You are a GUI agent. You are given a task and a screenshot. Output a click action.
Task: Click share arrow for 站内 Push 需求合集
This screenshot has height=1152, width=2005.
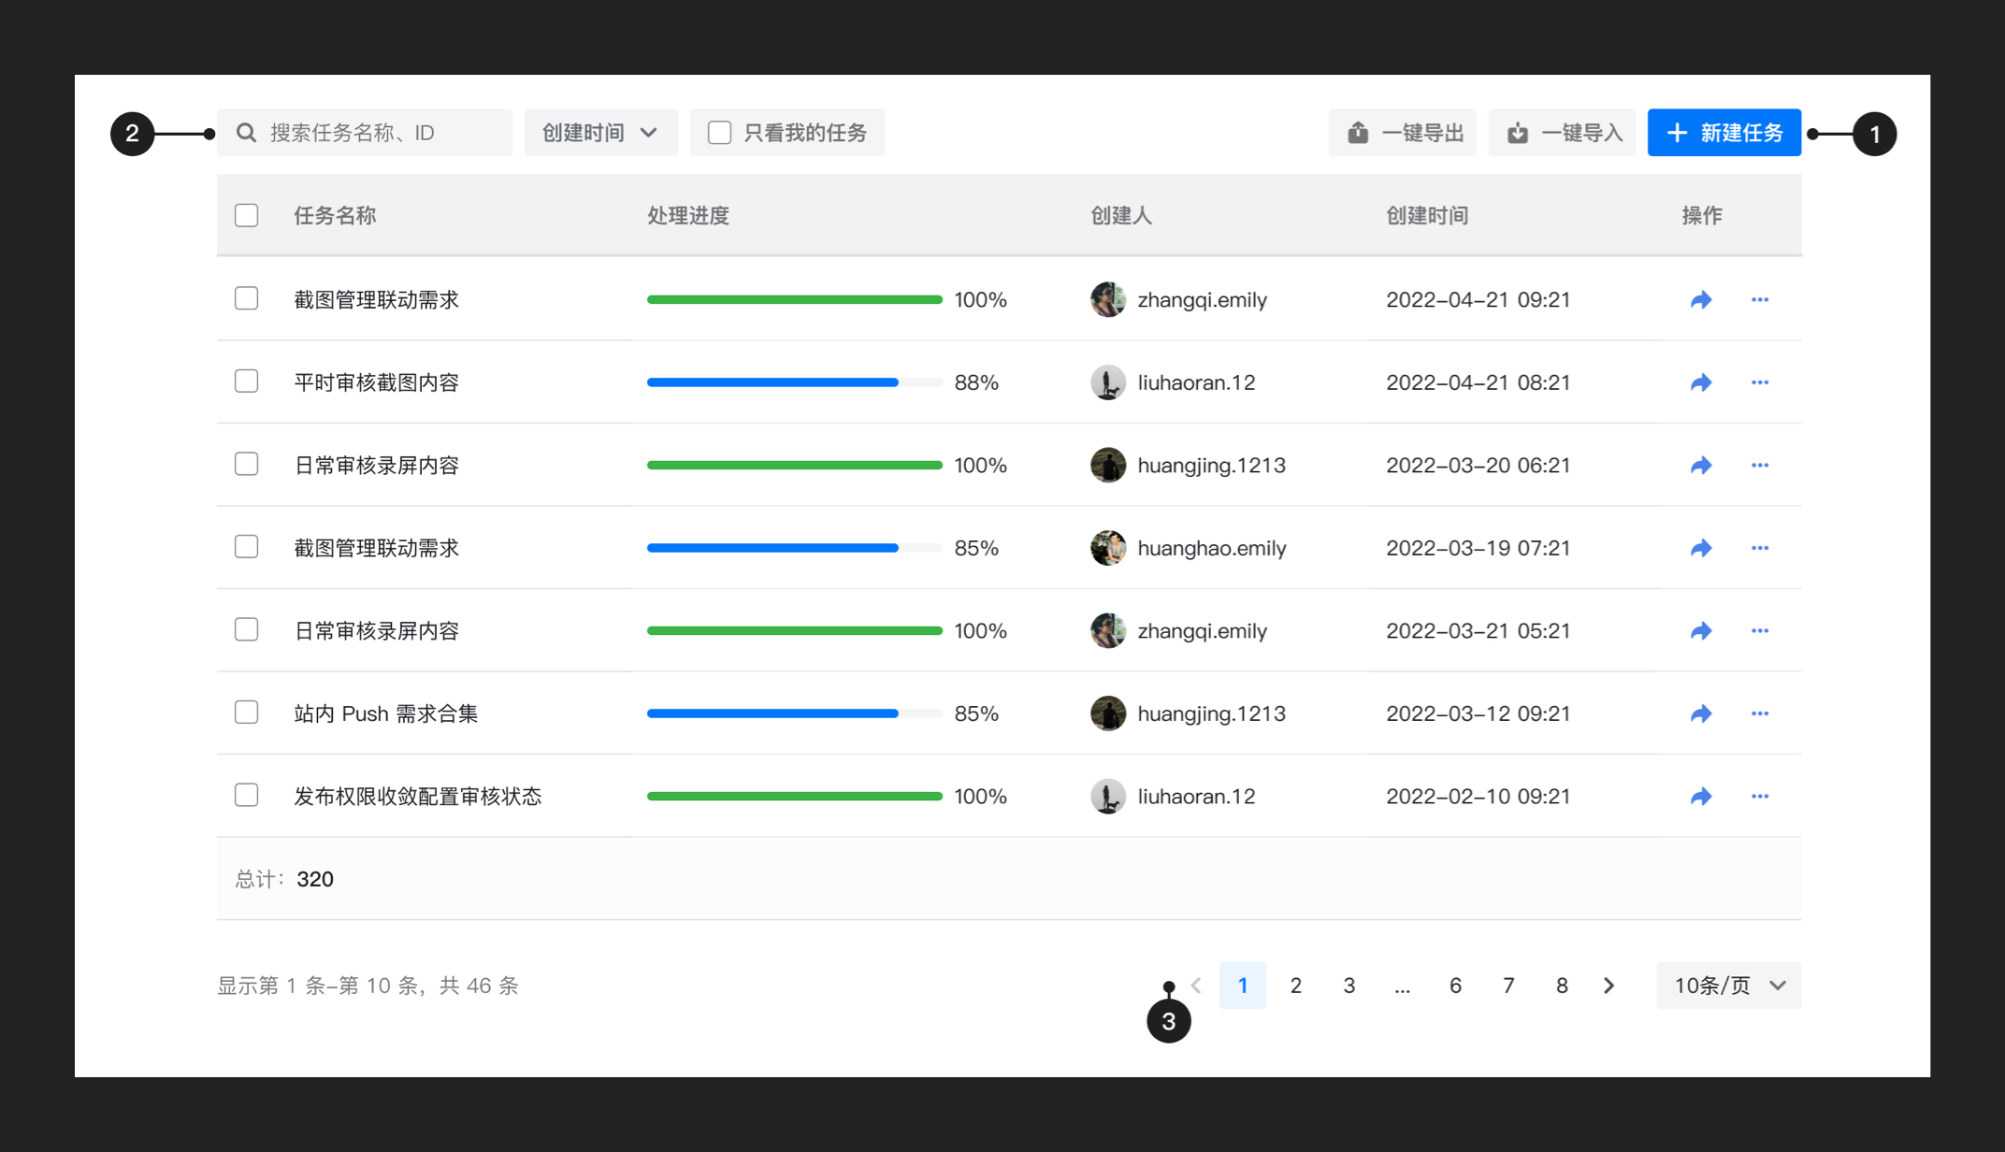pos(1701,713)
